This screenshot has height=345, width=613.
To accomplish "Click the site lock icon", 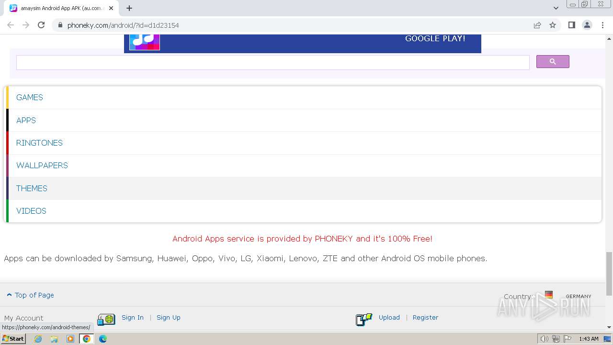I will pos(60,25).
